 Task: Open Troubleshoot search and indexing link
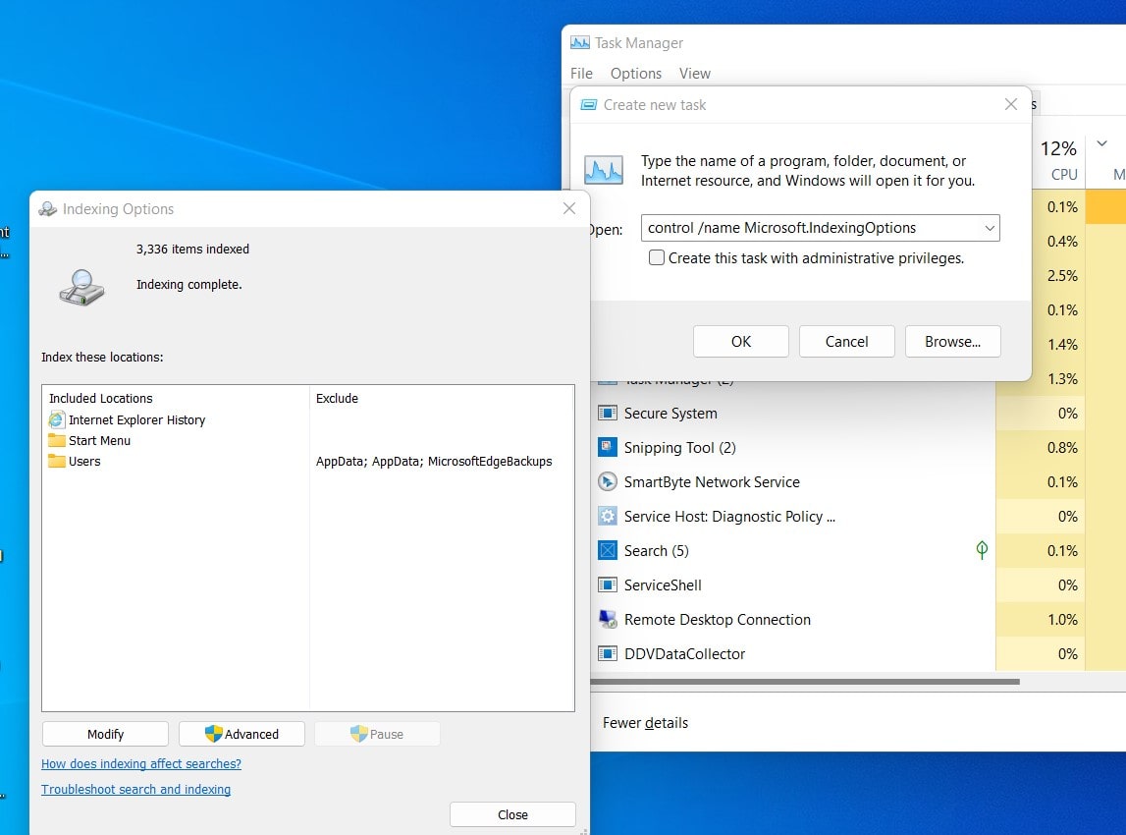[x=136, y=789]
